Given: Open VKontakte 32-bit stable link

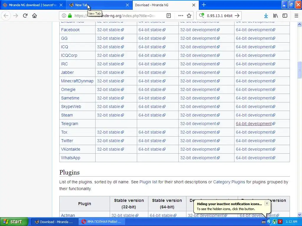Looking at the screenshot, I should coord(110,149).
